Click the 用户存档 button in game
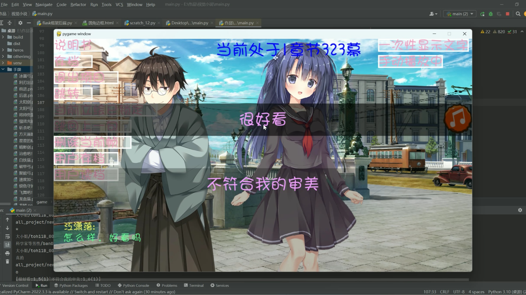 click(86, 158)
